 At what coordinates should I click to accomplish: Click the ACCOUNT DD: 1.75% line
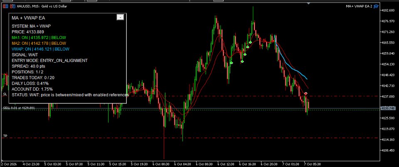click(x=32, y=89)
